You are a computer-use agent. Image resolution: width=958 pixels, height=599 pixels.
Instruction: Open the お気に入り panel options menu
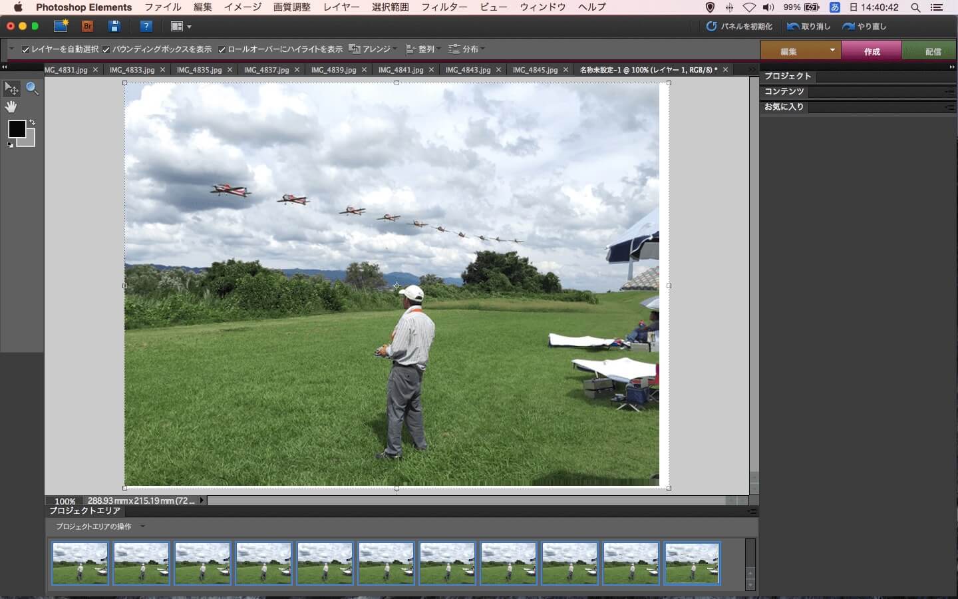pyautogui.click(x=949, y=107)
